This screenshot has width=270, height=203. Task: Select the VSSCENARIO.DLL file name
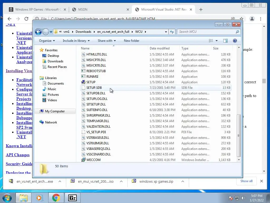coord(99,154)
